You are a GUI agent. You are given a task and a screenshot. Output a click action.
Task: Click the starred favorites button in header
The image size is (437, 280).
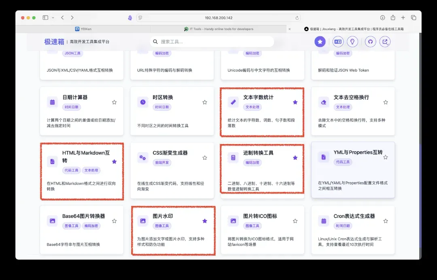[320, 42]
